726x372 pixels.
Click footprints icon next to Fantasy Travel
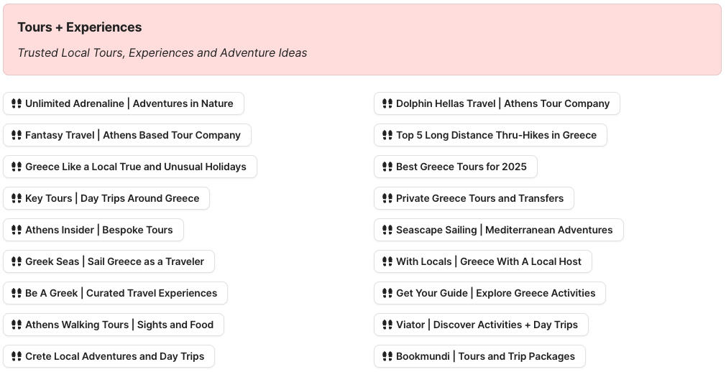pos(17,135)
